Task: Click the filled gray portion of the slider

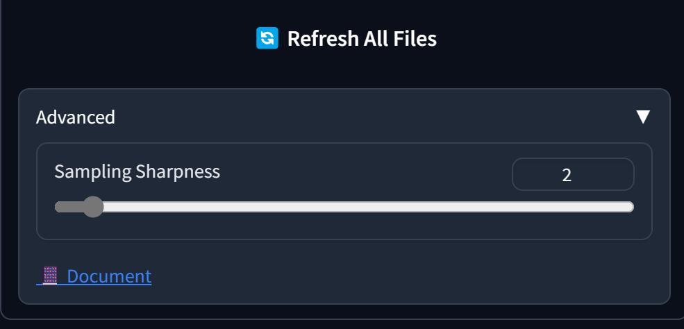Action: pos(69,207)
